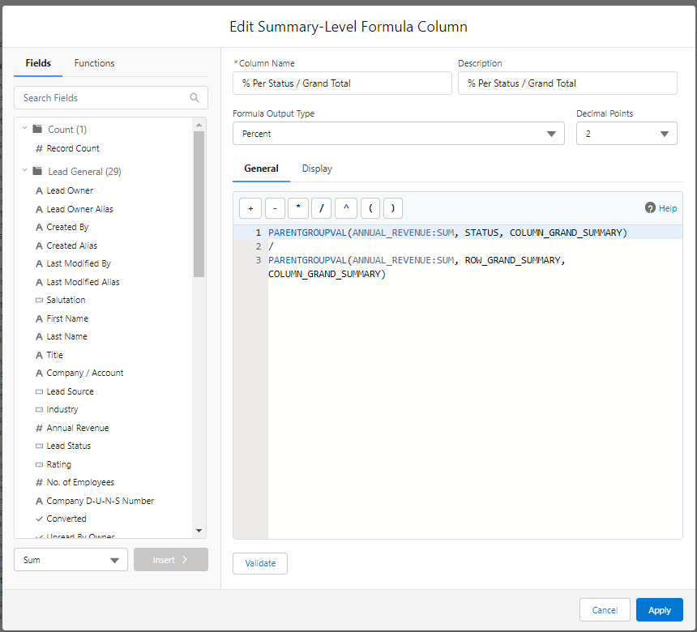This screenshot has height=632, width=697.
Task: Switch to the Display tab
Action: click(x=317, y=169)
